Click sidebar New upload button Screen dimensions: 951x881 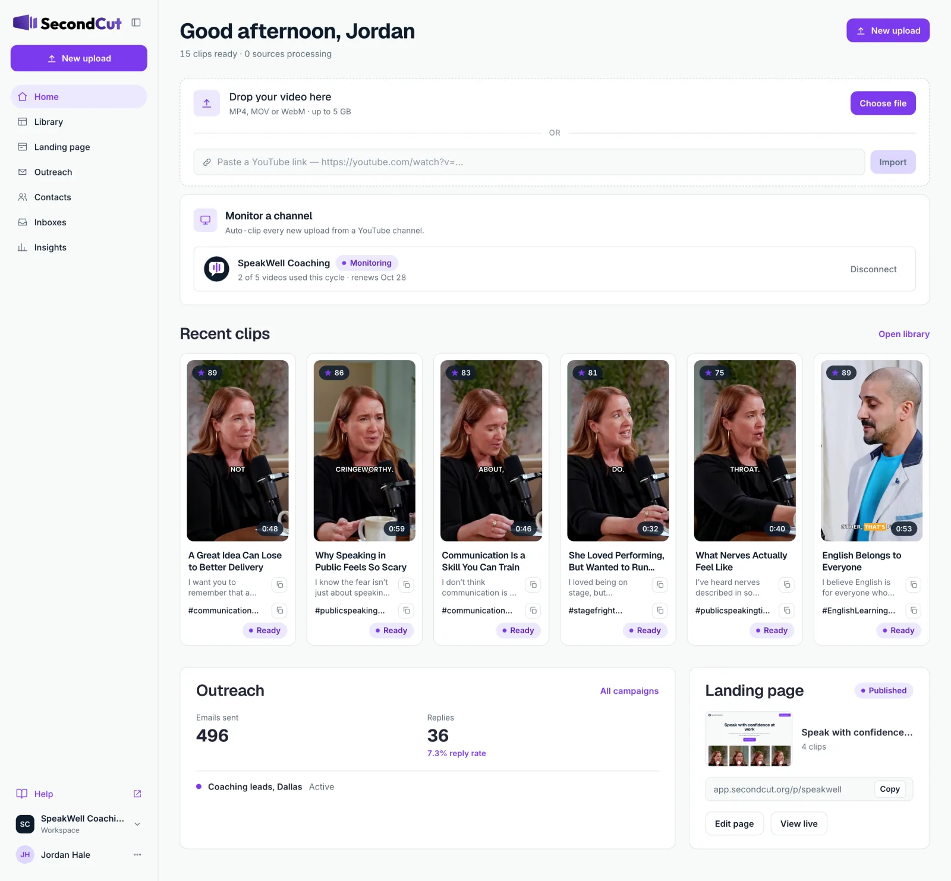(78, 58)
